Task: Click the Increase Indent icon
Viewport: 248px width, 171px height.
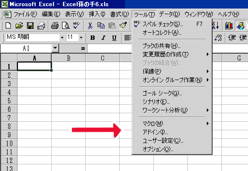Action: coord(243,38)
